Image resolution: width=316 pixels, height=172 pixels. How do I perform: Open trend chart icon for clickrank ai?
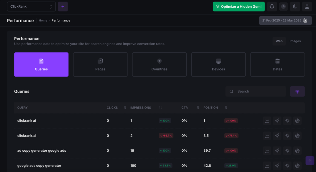(x=267, y=121)
